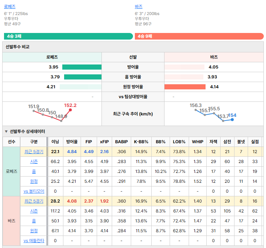Viewport: 266px width, 248px height.
Task: Click 바즈 season innings value 117.2
Action: click(x=55, y=211)
